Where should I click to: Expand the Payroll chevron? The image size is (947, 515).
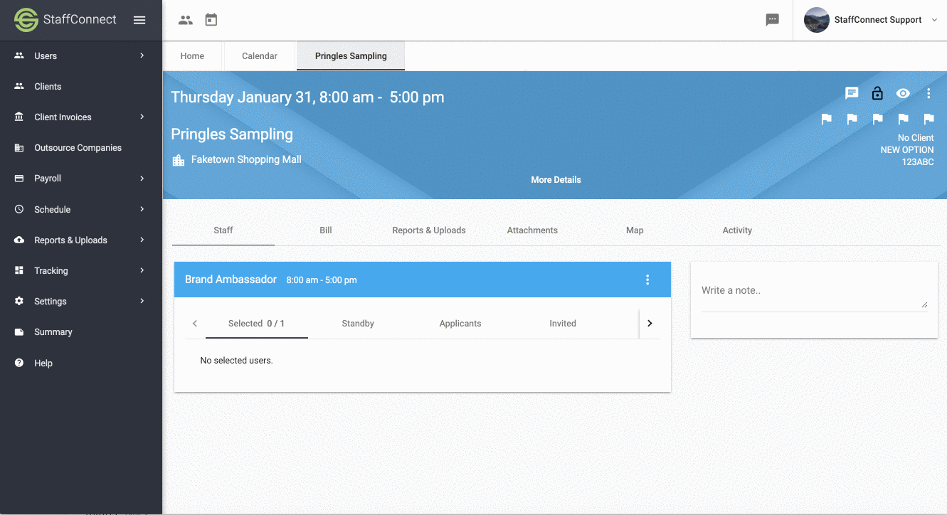(142, 179)
